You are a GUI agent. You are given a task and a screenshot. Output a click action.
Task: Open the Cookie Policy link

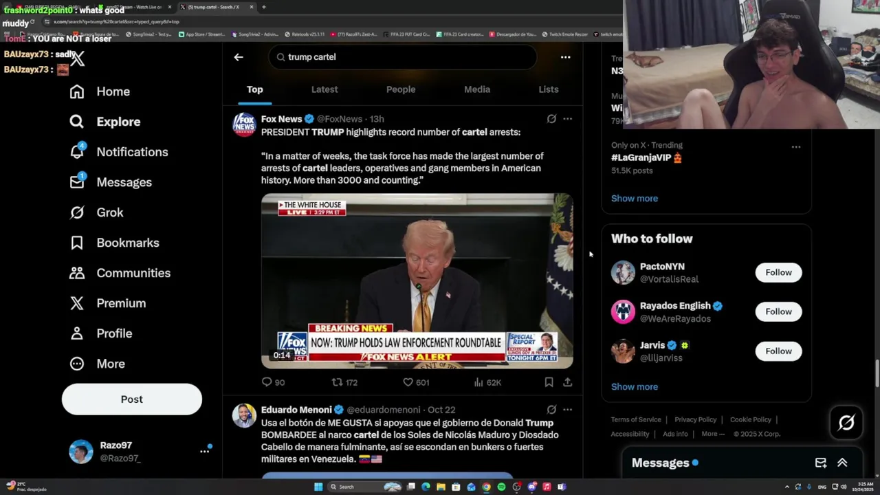tap(751, 419)
